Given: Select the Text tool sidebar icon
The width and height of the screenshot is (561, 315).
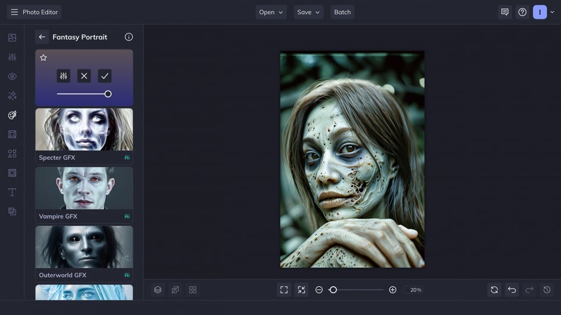Looking at the screenshot, I should pos(12,192).
